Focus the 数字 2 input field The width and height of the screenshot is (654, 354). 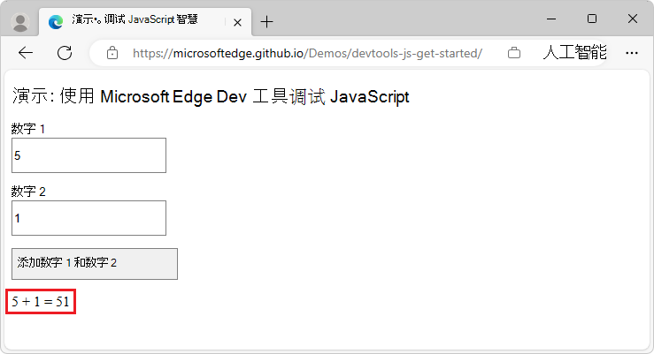(88, 218)
